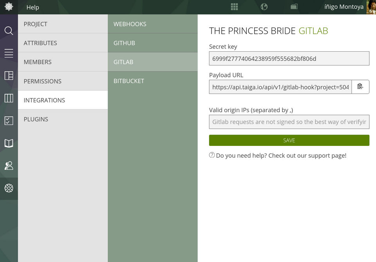Select the Webhooks integration tab
This screenshot has height=262, width=376.
pyautogui.click(x=152, y=24)
